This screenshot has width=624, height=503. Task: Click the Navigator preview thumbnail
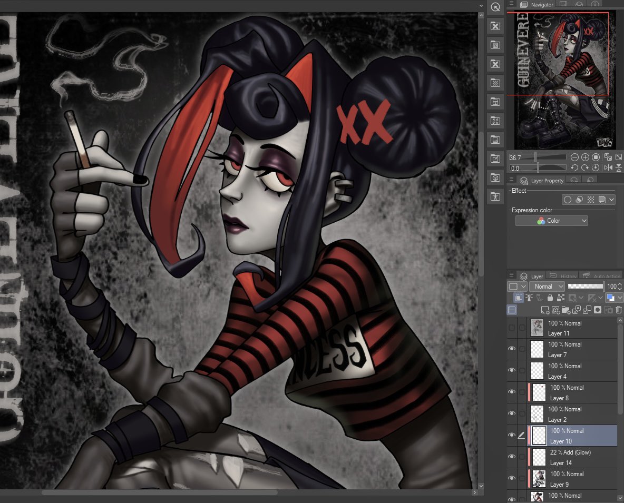(564, 80)
